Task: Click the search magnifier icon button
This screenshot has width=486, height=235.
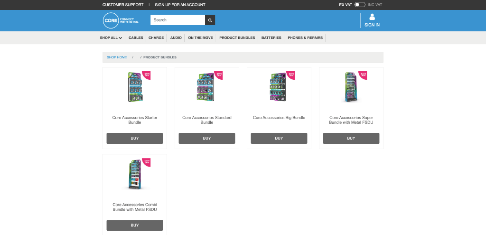Action: coord(210,20)
